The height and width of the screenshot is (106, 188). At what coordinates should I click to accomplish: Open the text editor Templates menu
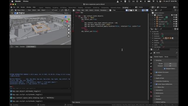[x=103, y=10]
